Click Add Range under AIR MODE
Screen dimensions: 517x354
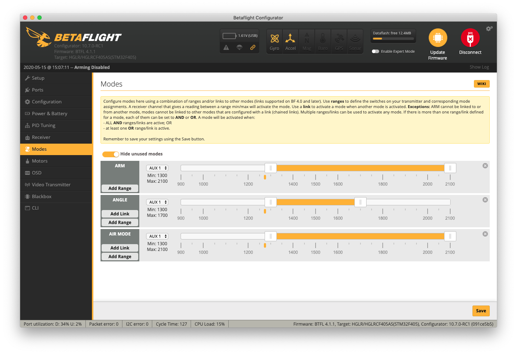coord(120,257)
